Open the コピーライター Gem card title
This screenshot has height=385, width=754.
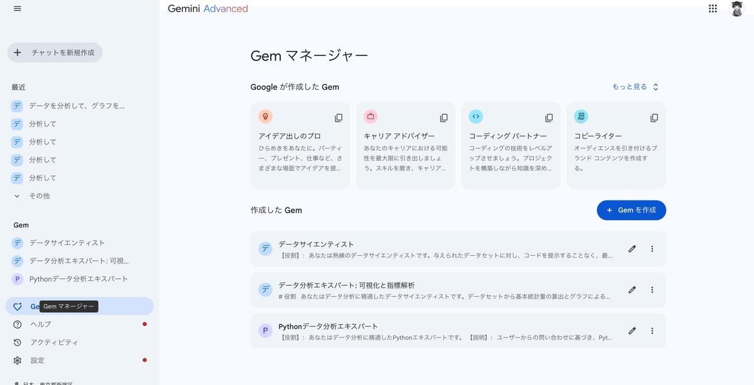pyautogui.click(x=598, y=136)
